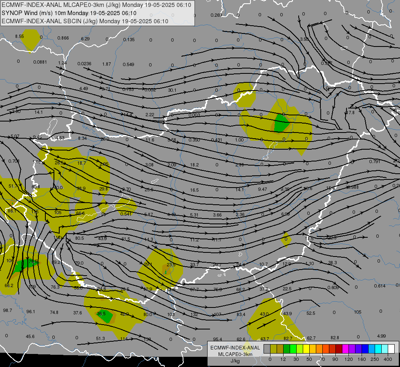Viewport: 400px width, 367px height.
Task: Click the map value 80.5
Action: coord(80,238)
